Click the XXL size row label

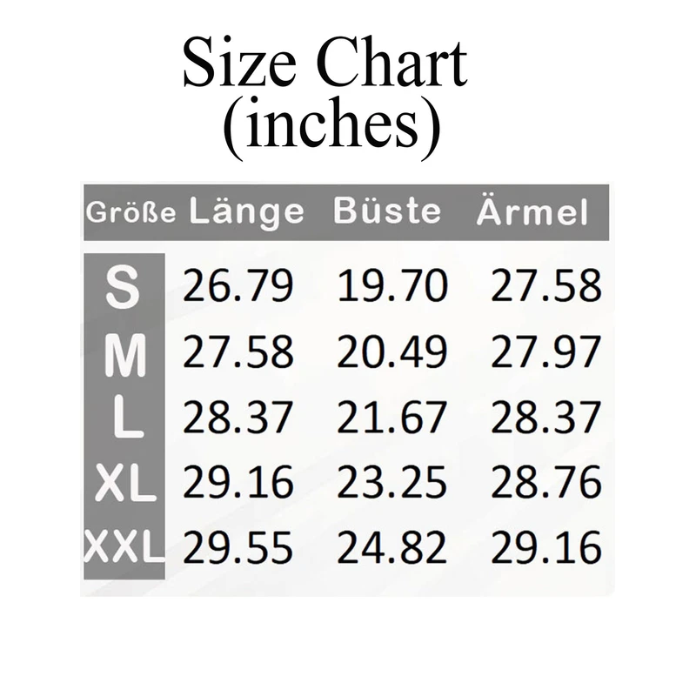pos(124,548)
